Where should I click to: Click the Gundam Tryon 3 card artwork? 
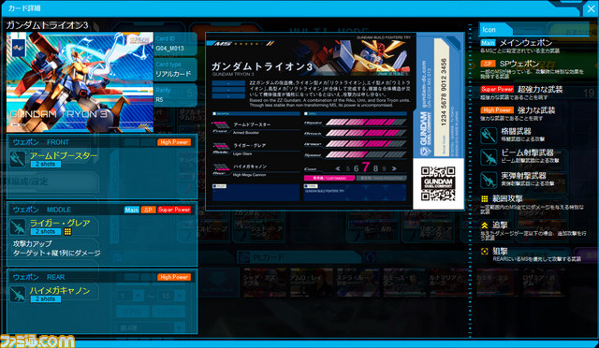[80, 82]
